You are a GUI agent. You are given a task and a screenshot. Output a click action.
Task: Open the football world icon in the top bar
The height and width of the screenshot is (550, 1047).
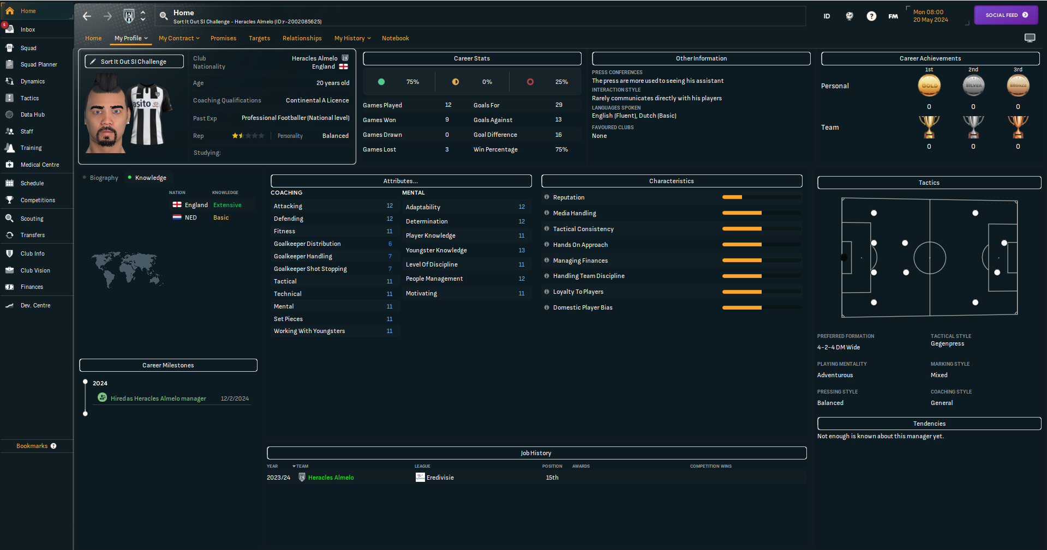coord(849,16)
